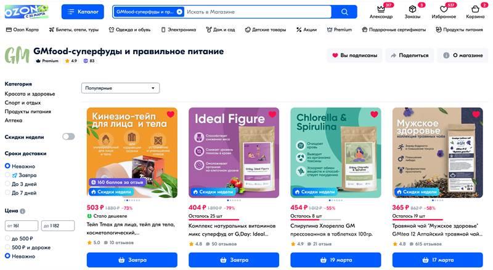Open the Корзина cart icon
Viewport: 493px width, 270px height.
tap(475, 9)
